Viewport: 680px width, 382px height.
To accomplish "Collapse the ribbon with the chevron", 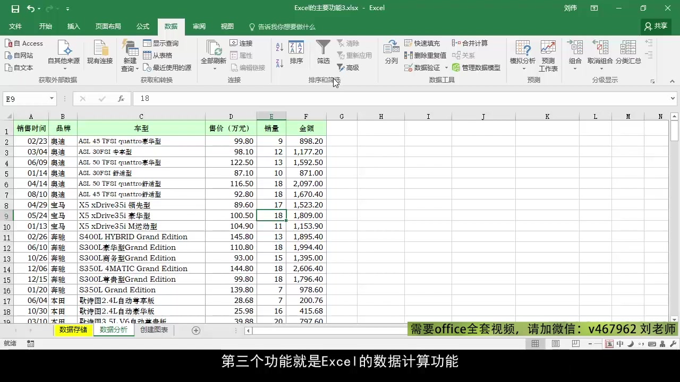I will [672, 82].
